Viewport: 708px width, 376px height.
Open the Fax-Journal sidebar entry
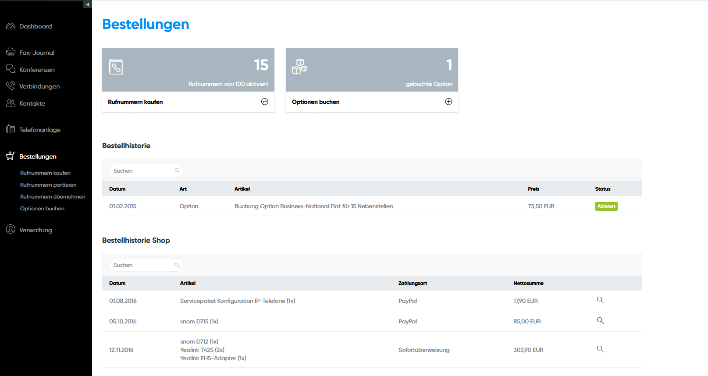[x=37, y=53]
